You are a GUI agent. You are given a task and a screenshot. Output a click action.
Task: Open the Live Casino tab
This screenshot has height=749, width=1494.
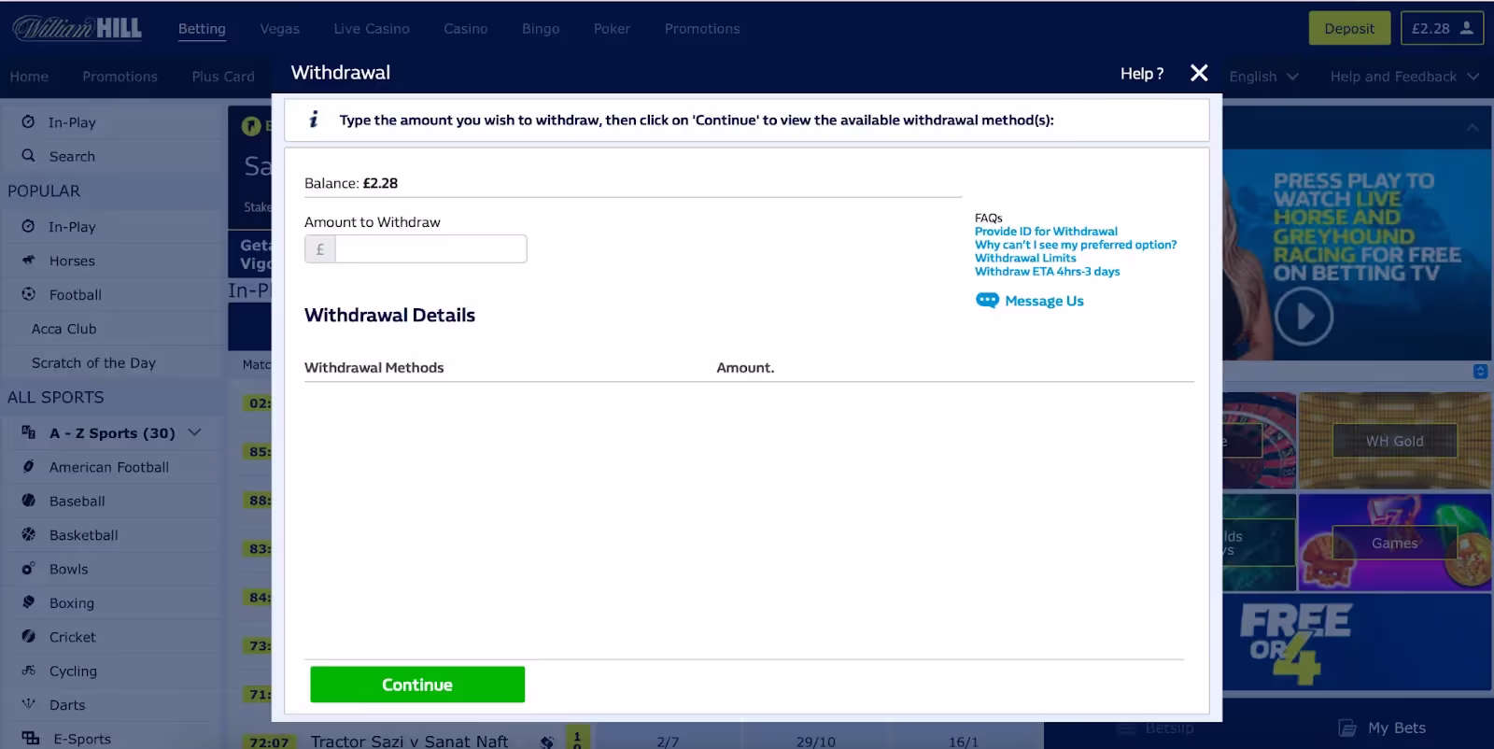372,29
